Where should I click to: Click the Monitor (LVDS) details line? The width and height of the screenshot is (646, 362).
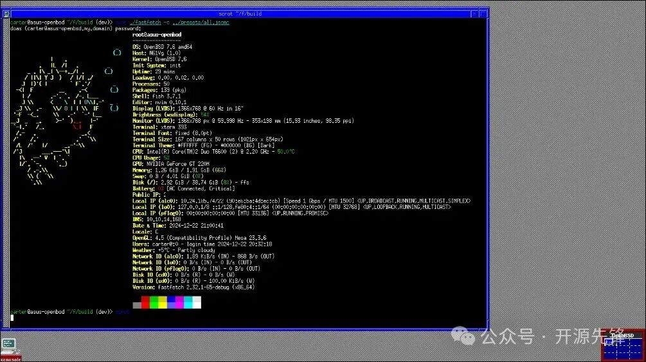[243, 121]
